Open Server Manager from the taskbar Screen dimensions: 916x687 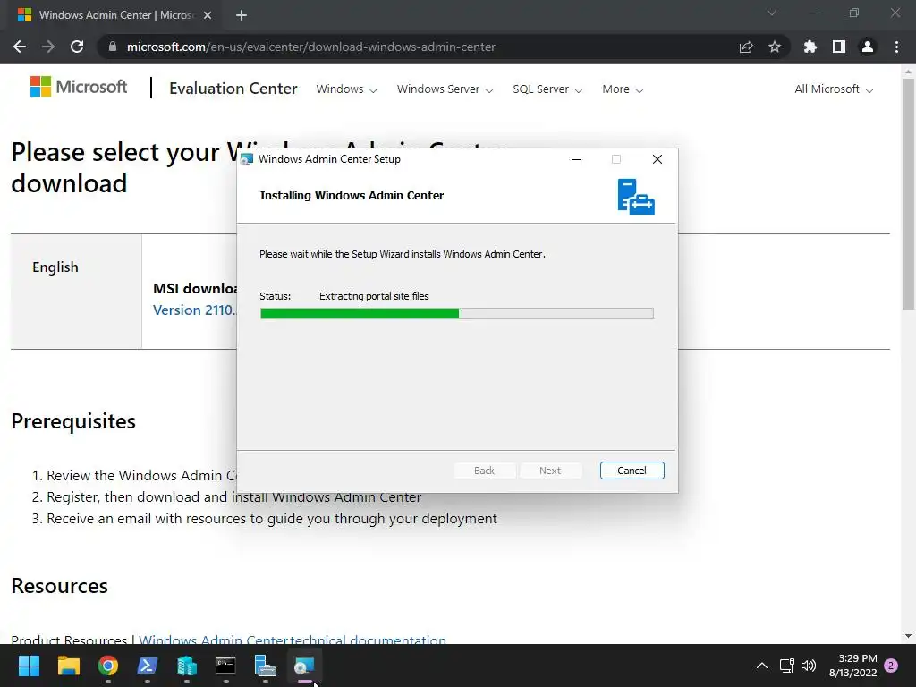[x=265, y=666]
